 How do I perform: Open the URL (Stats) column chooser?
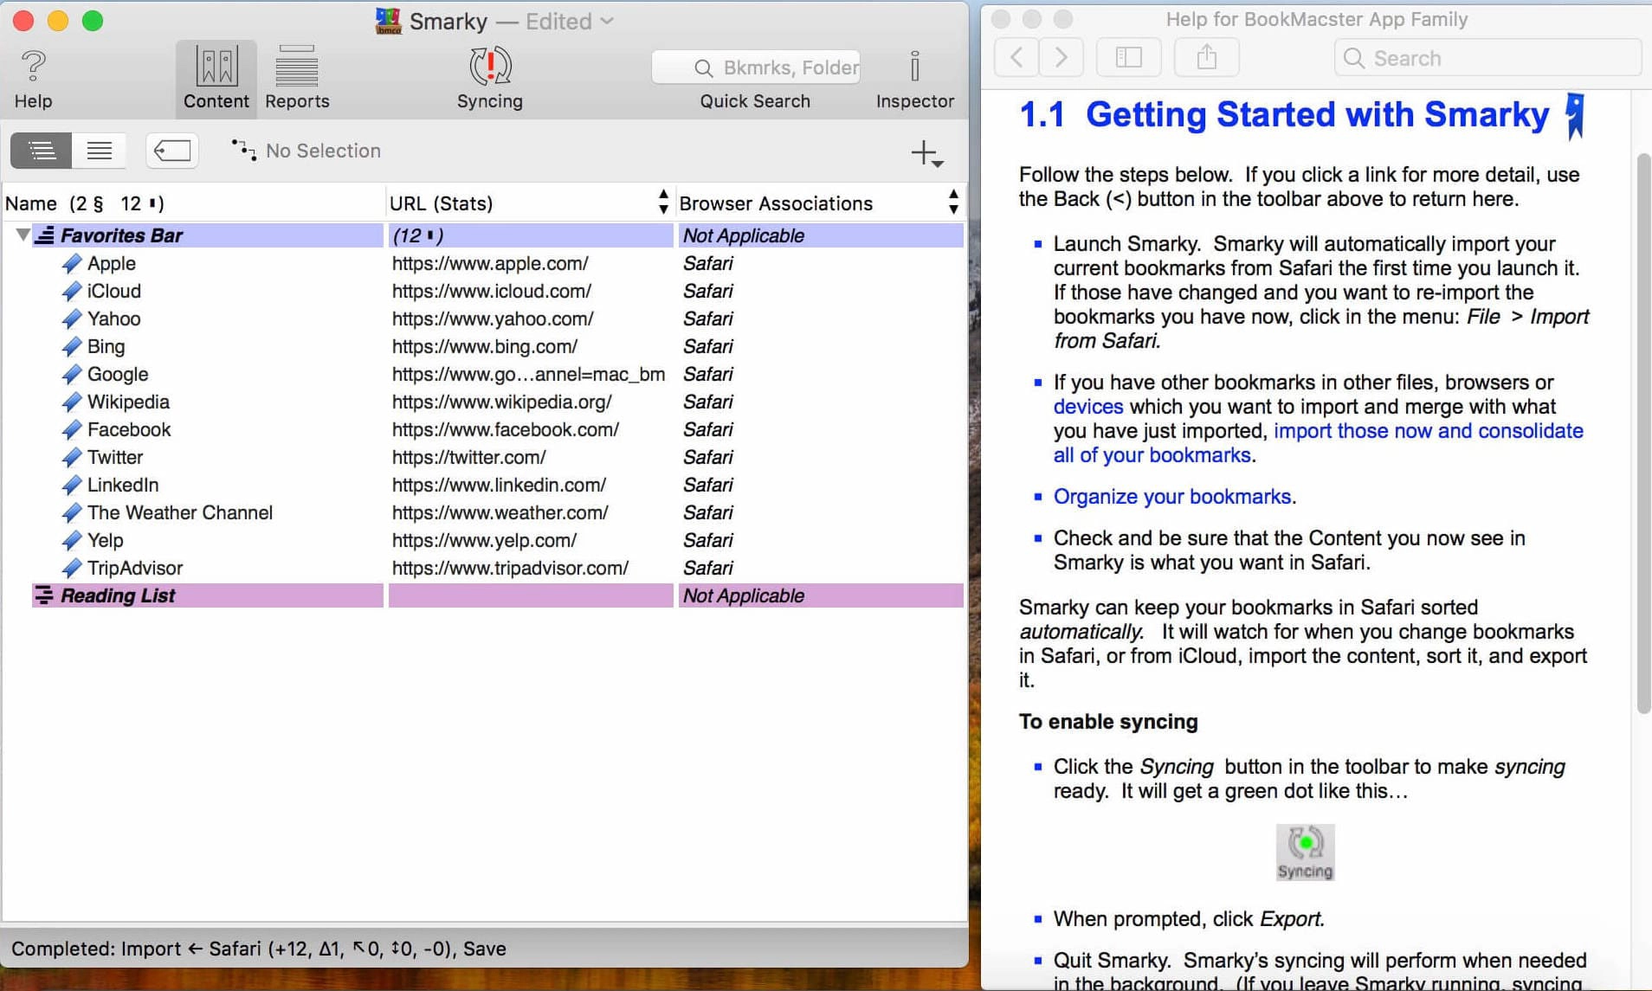click(x=663, y=203)
